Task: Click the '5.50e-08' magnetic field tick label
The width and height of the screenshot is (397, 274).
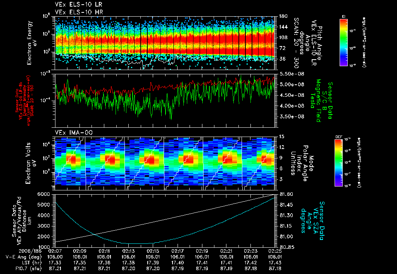Action: click(x=292, y=74)
